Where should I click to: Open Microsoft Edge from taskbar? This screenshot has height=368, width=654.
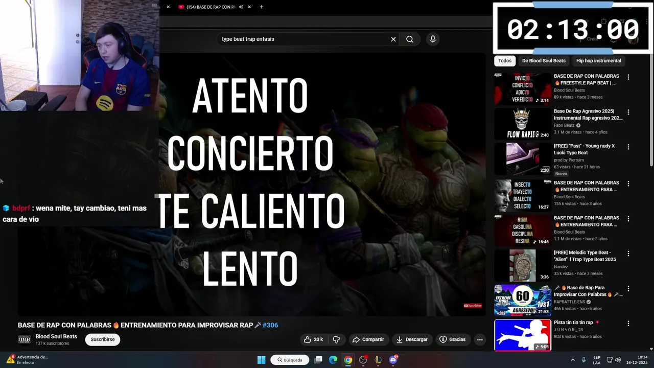(x=333, y=360)
